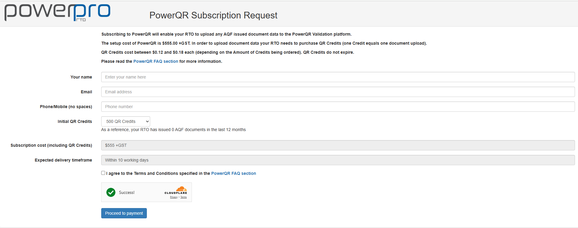Screen dimensions: 578x228
Task: Click the green Success checkmark icon
Action: pos(111,192)
